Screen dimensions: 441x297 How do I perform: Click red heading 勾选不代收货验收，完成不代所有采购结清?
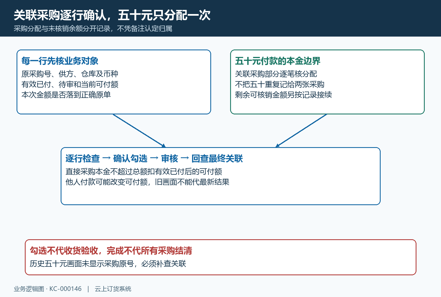[x=111, y=251]
